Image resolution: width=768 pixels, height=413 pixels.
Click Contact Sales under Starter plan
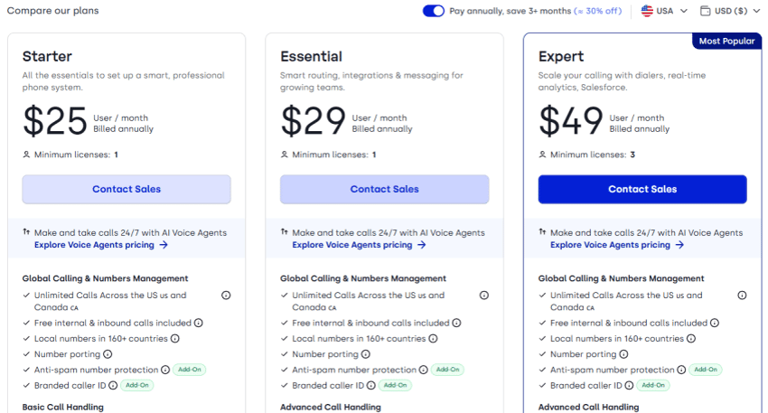pos(126,189)
